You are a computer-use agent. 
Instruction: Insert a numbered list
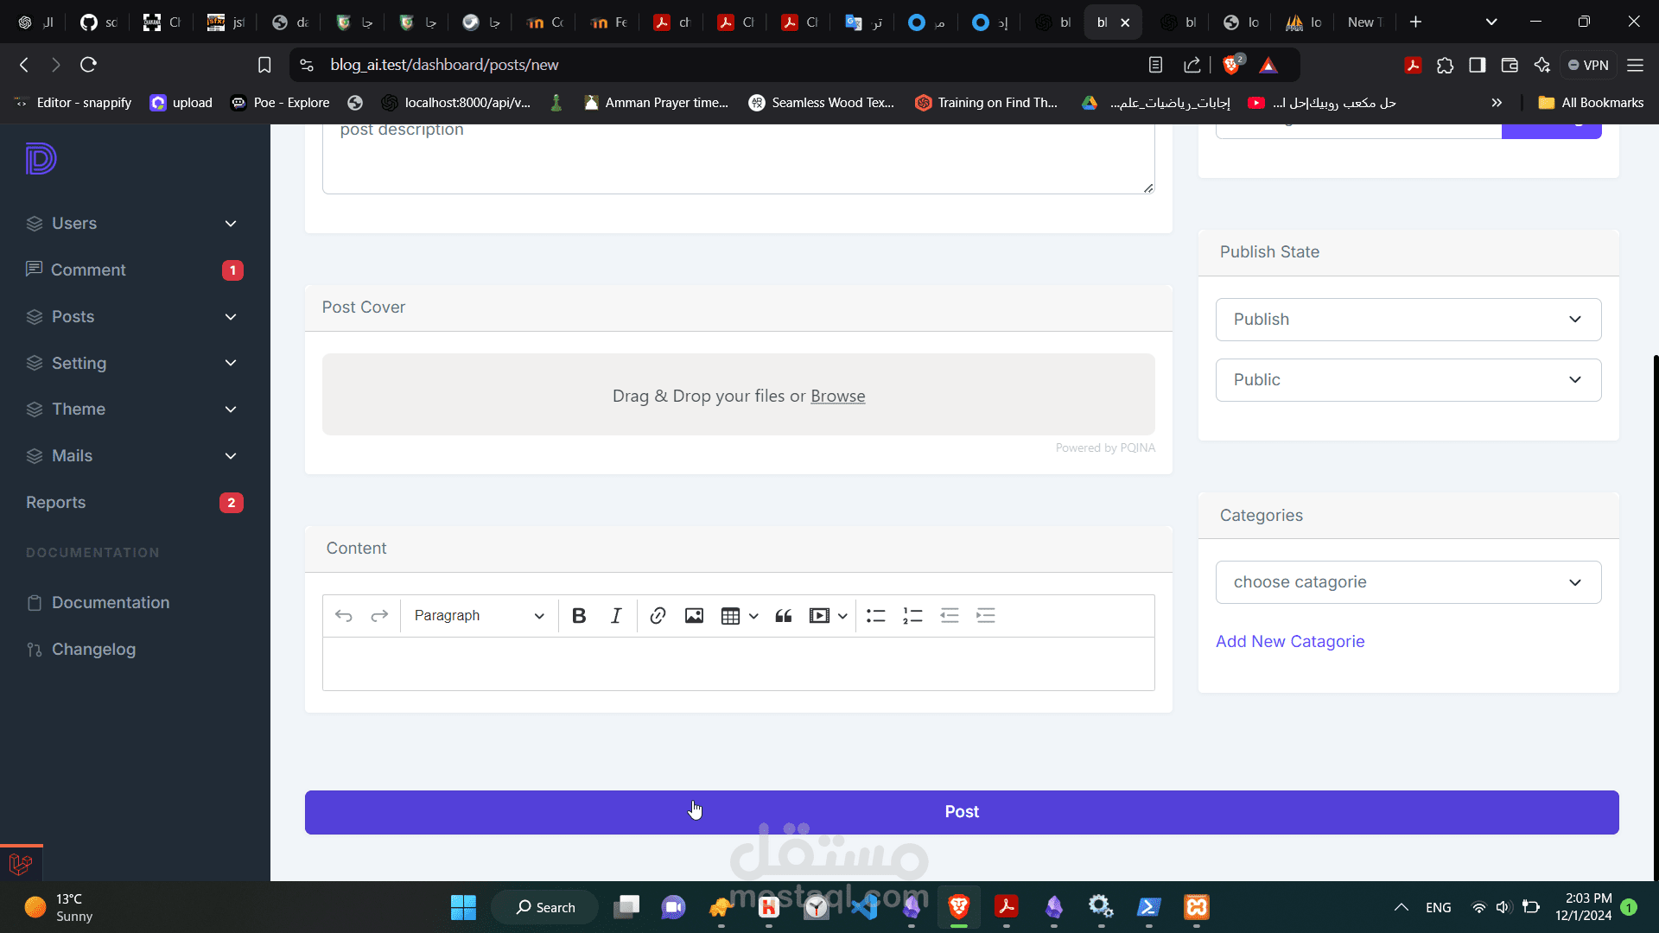(x=912, y=616)
